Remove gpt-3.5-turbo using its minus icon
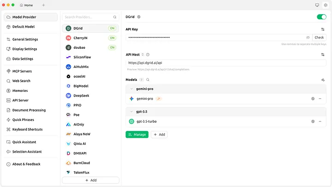Image resolution: width=332 pixels, height=187 pixels. click(320, 121)
